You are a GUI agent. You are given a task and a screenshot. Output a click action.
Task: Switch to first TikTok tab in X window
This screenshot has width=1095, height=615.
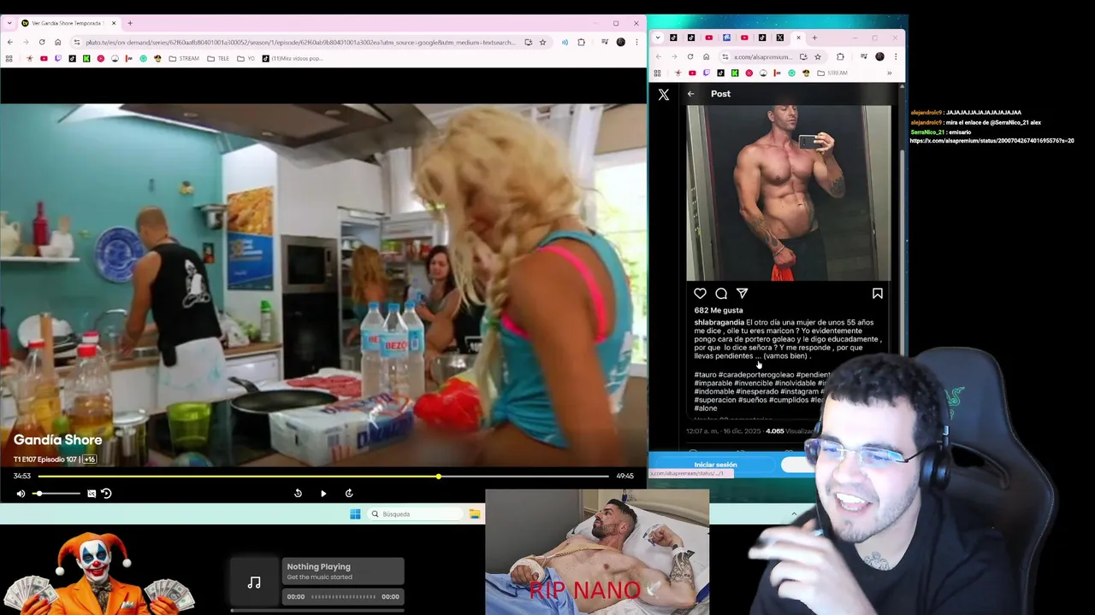(x=673, y=38)
